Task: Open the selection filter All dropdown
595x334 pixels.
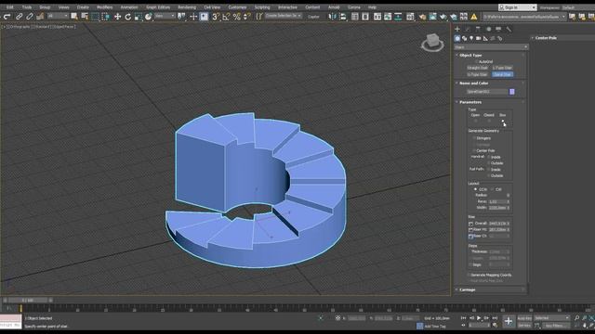Action: click(58, 17)
